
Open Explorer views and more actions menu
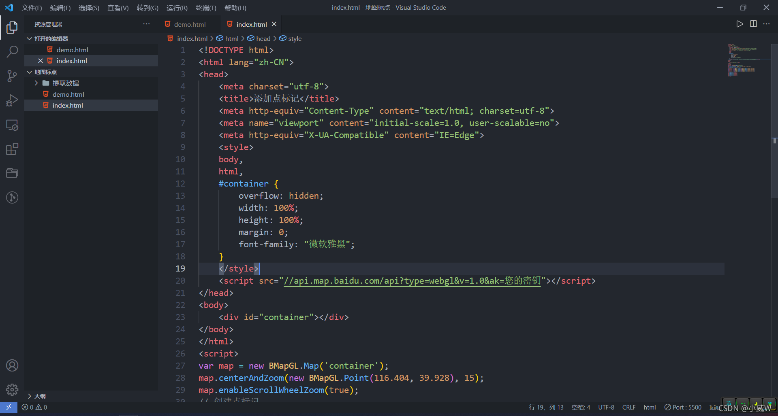[146, 24]
